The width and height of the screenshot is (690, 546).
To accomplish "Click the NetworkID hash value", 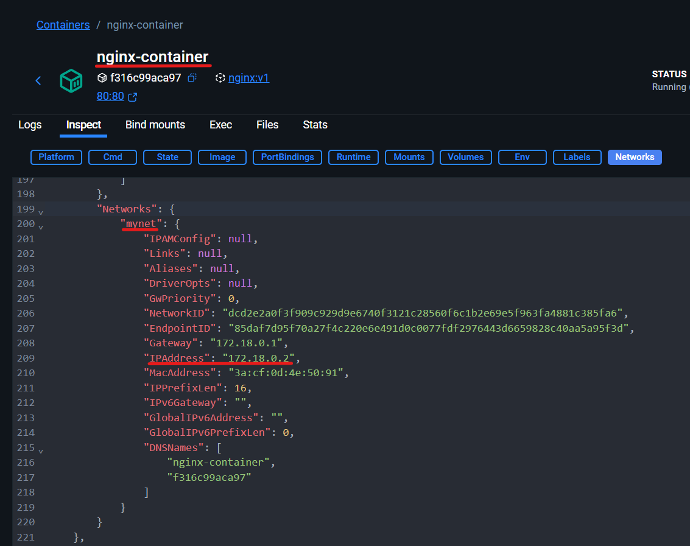I will tap(423, 313).
